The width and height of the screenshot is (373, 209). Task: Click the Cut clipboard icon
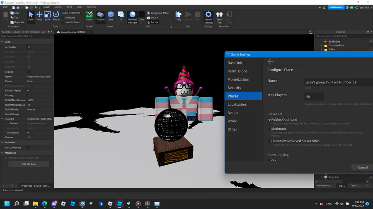(14, 17)
